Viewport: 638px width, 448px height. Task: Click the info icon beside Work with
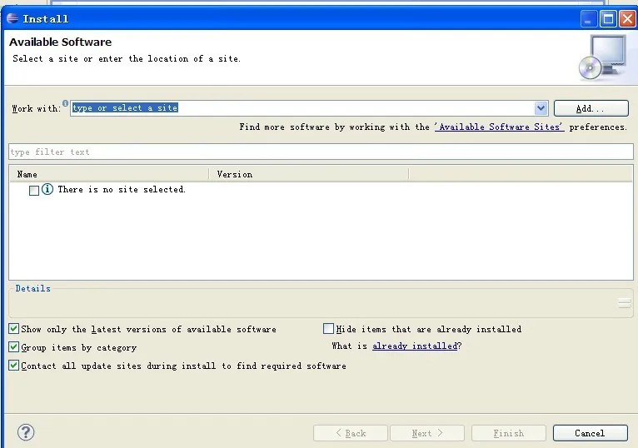pos(65,103)
